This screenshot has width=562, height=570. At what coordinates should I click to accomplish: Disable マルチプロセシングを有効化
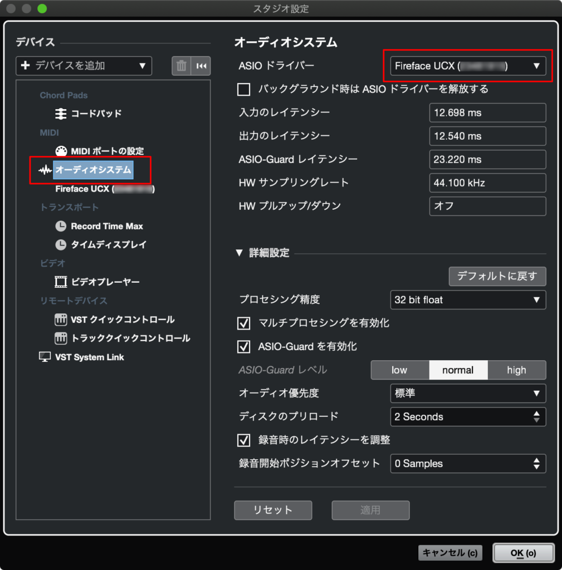(243, 323)
